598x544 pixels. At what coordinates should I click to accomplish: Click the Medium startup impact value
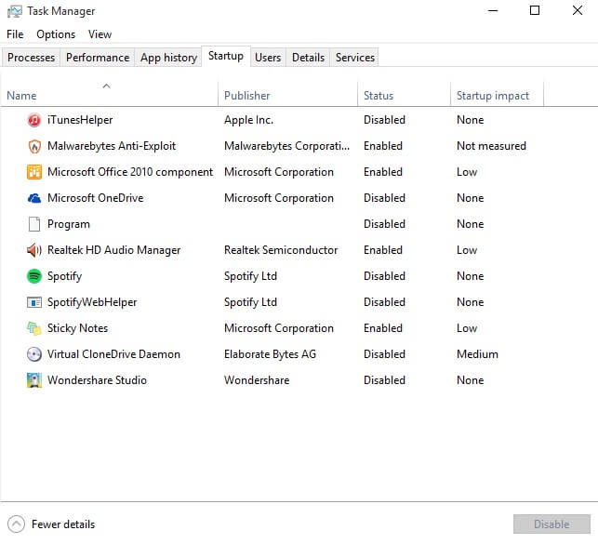point(477,354)
